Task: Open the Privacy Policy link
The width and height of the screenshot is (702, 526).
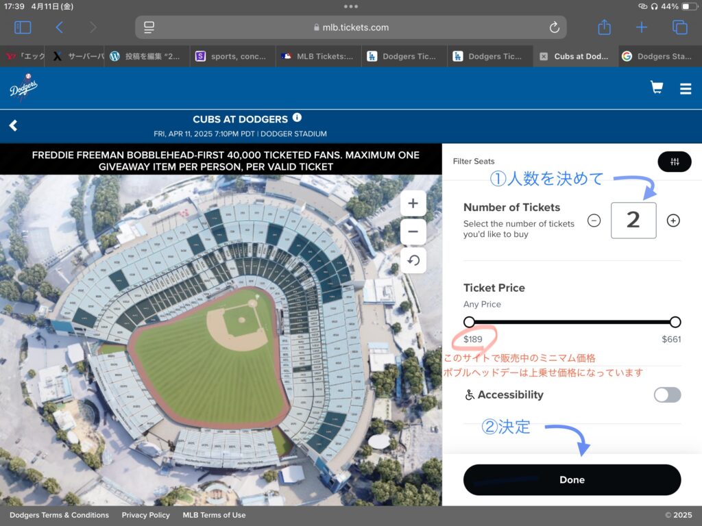Action: [145, 515]
